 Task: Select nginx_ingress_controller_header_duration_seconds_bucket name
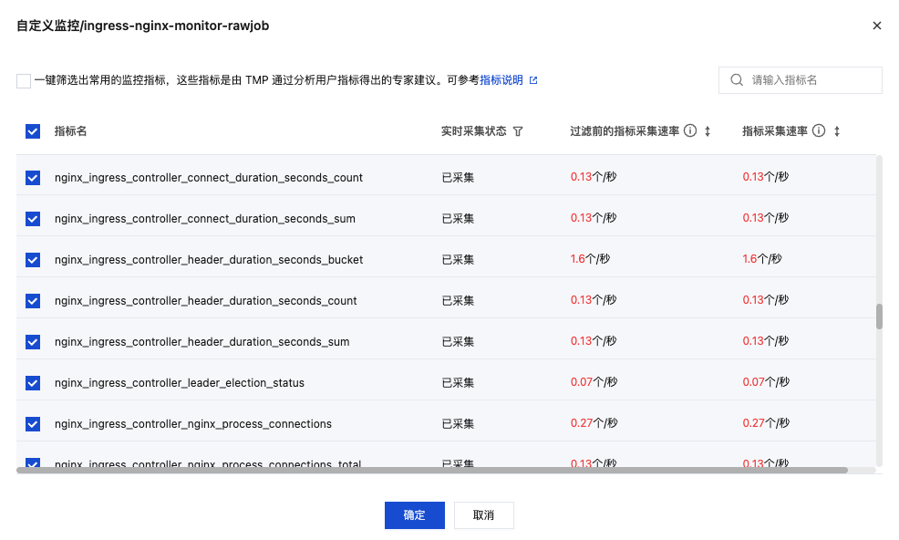(x=209, y=260)
